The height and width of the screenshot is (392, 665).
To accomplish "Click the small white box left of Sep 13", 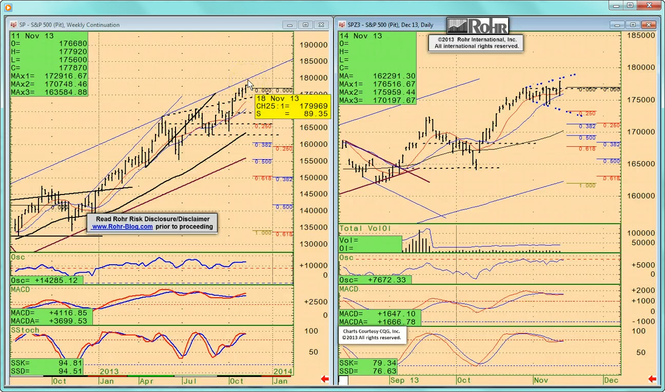I will click(x=343, y=380).
